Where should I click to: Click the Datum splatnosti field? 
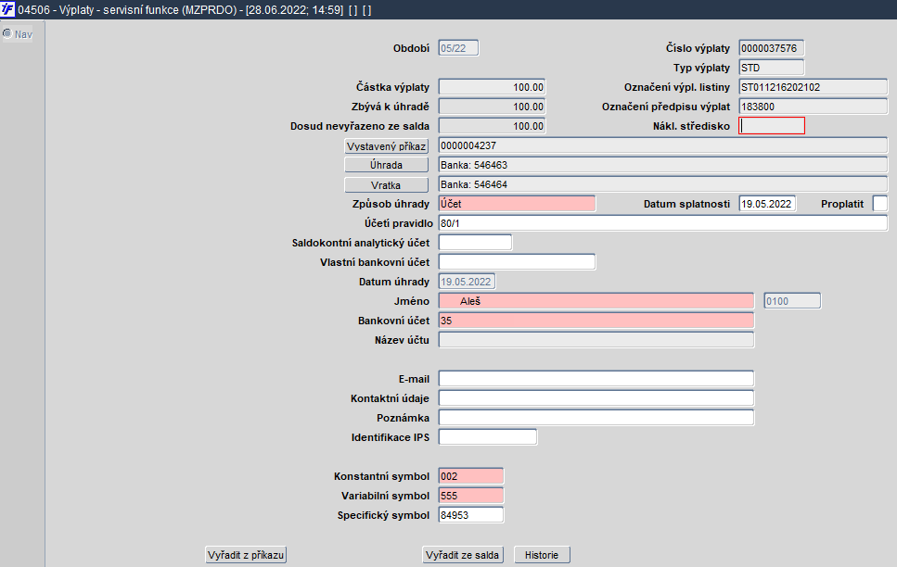coord(767,204)
